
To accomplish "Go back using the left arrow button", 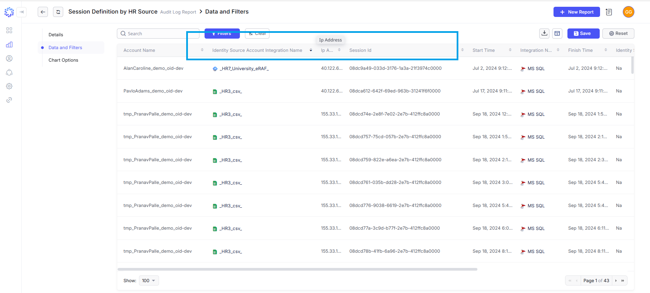I will [x=43, y=12].
